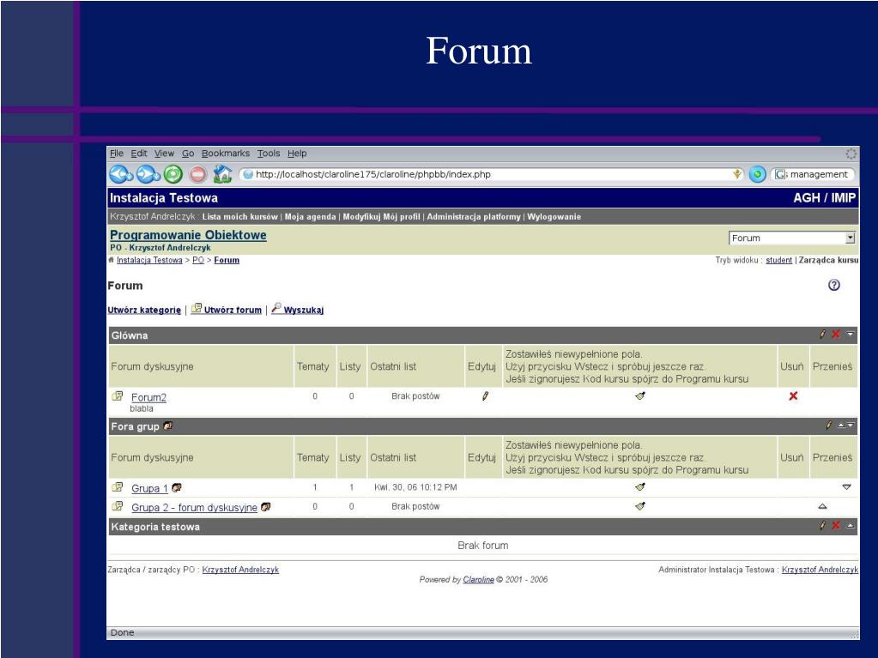Delete Forum2 using red X icon

[x=793, y=396]
